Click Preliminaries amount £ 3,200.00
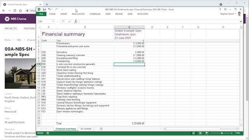 click(x=129, y=43)
